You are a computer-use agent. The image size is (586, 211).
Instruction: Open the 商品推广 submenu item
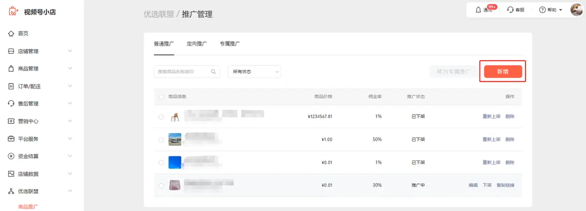28,207
